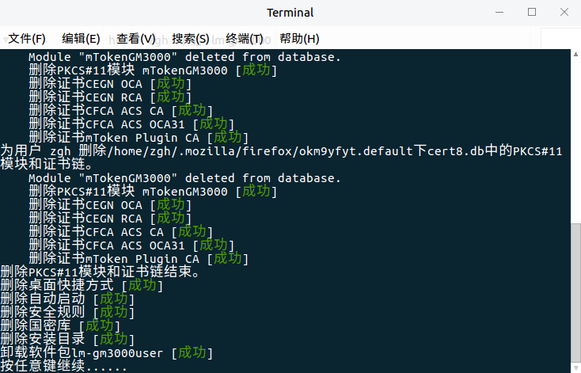The width and height of the screenshot is (581, 373).
Task: Click the Terminal title bar text
Action: coord(290,13)
